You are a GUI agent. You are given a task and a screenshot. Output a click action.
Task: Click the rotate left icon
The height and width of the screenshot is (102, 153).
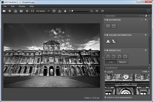pyautogui.click(x=97, y=11)
